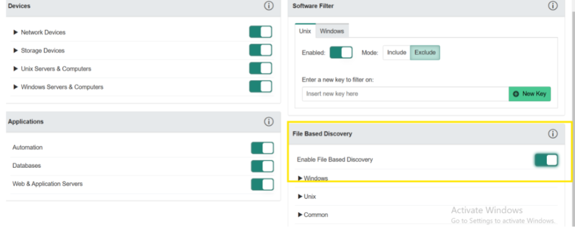575x234 pixels.
Task: Expand Windows under File Based Discovery
Action: (300, 178)
